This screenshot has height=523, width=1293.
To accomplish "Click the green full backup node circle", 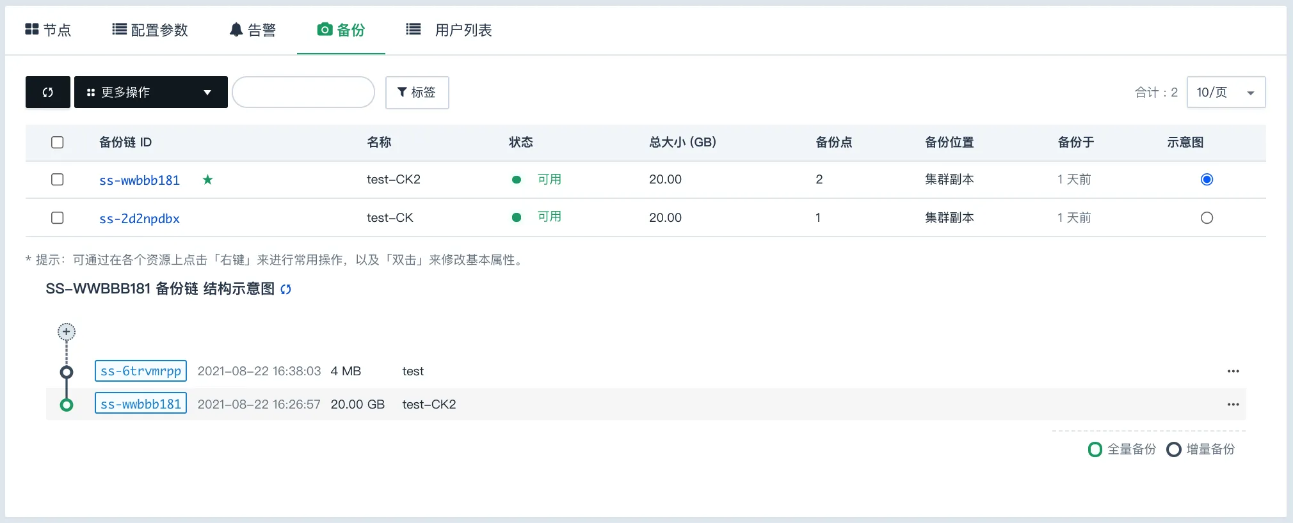I will point(67,405).
